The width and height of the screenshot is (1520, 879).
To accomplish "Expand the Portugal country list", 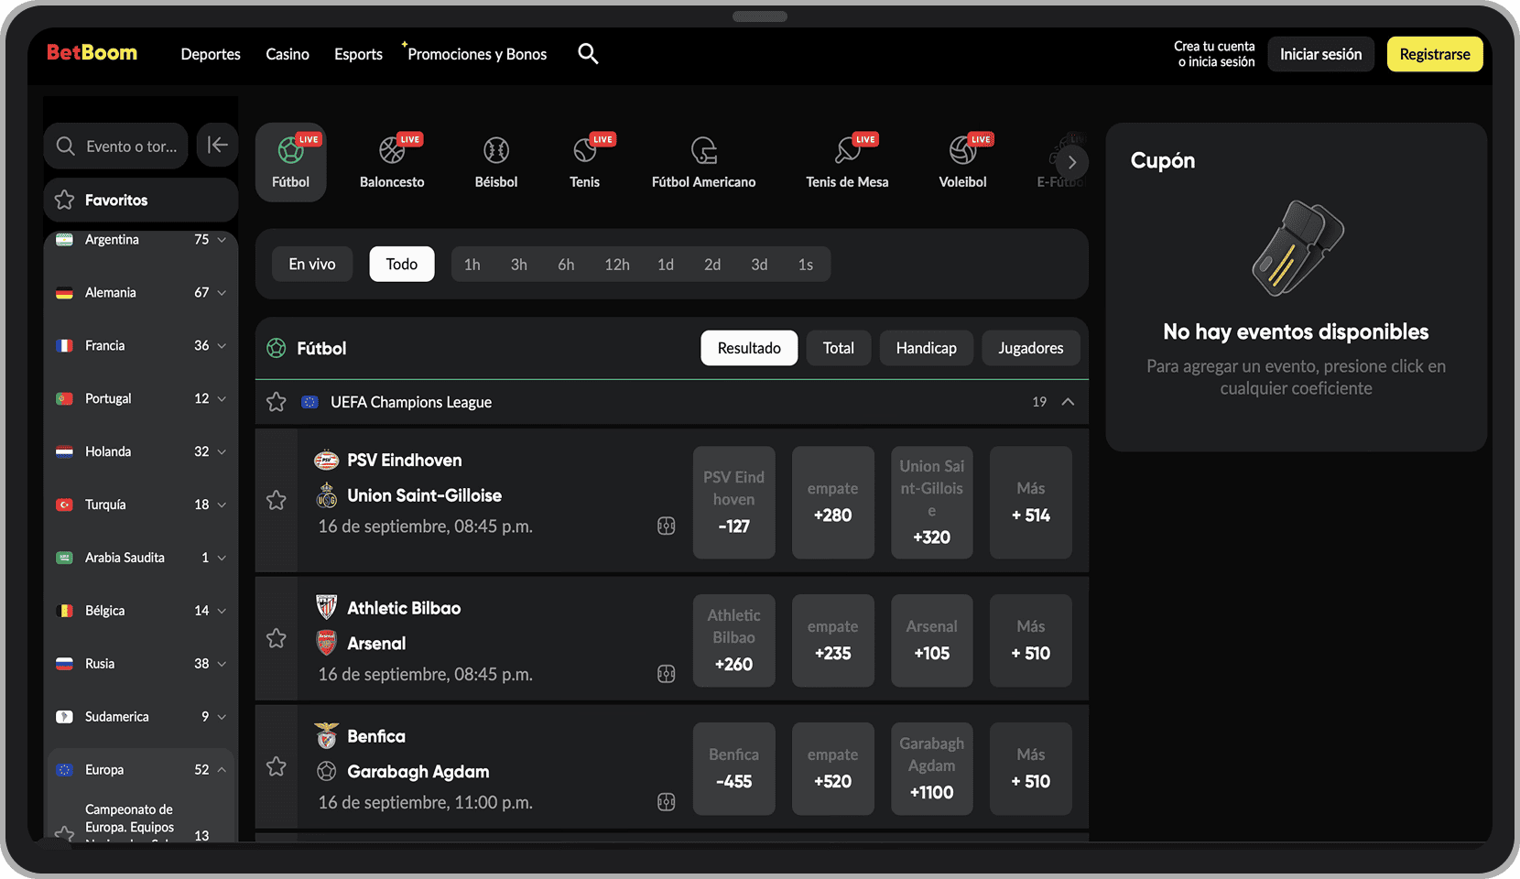I will tap(222, 399).
